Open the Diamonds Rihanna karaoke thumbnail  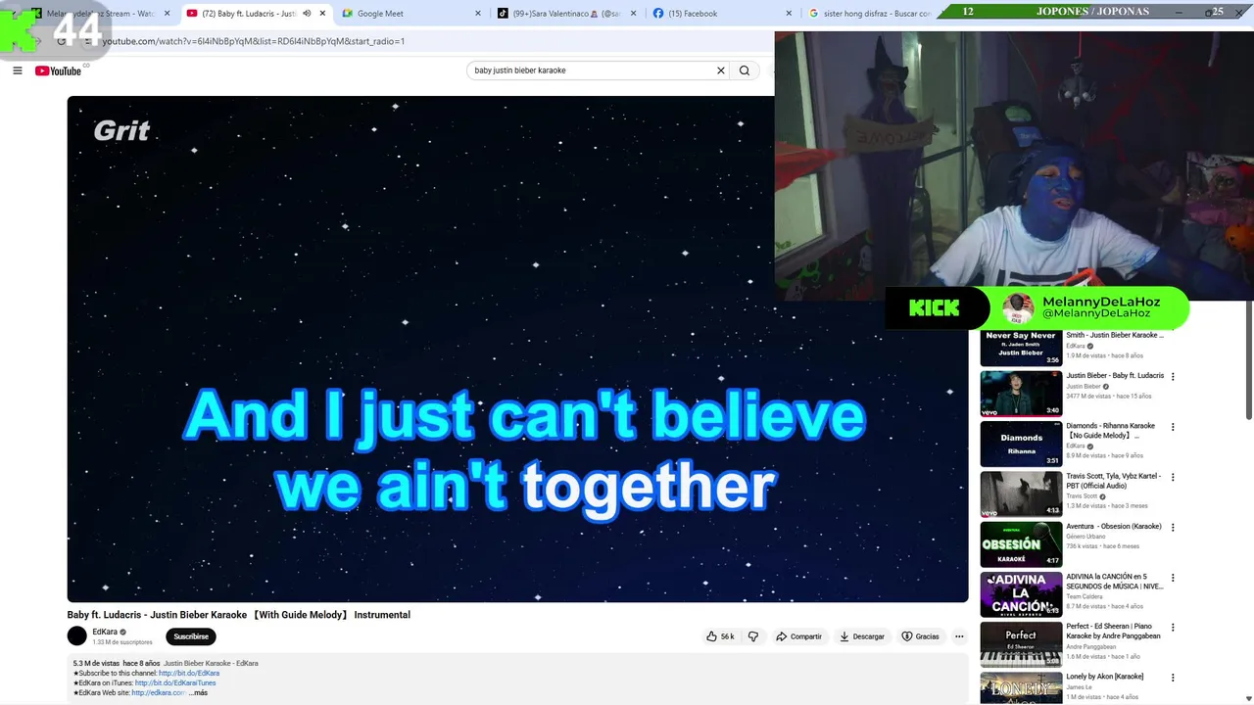tap(1021, 444)
